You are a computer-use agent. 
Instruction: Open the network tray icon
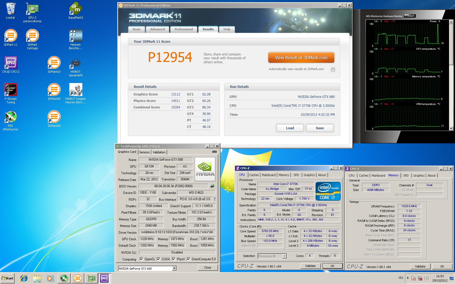pyautogui.click(x=420, y=278)
